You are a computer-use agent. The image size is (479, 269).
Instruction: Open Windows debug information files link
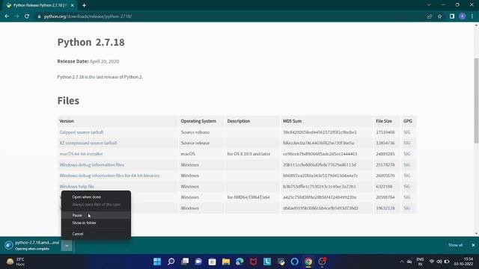[91, 165]
